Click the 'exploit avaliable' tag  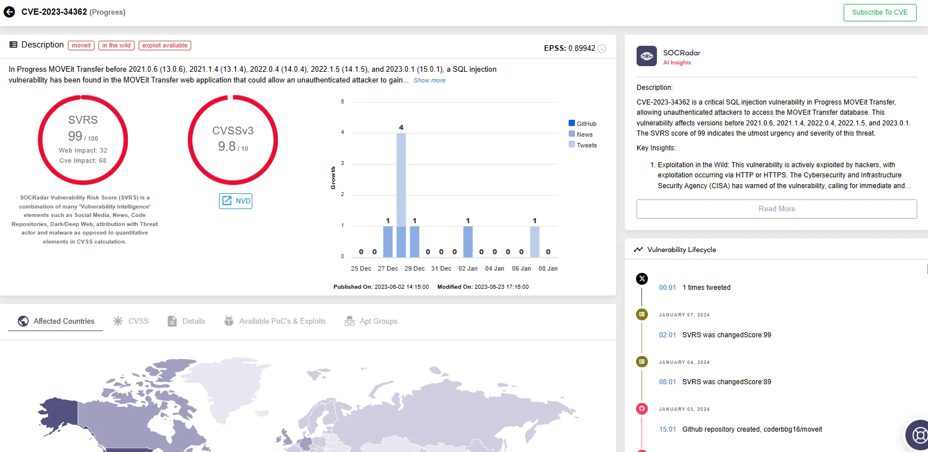point(165,46)
